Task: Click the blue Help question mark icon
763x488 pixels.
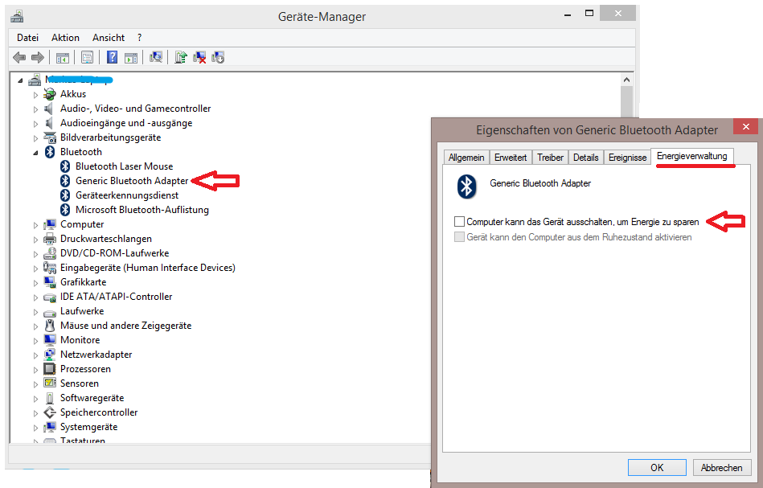Action: 112,57
